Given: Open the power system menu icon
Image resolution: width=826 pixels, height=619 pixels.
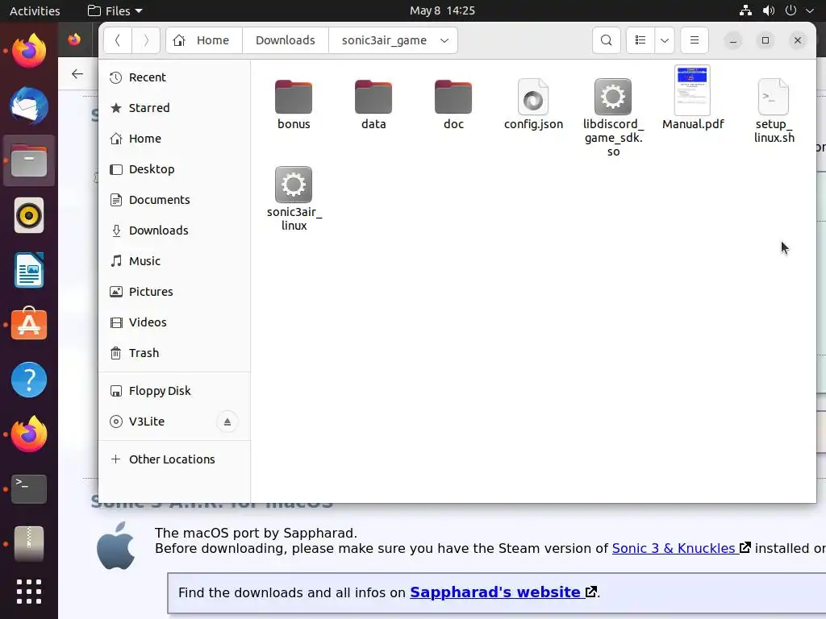Looking at the screenshot, I should pos(791,10).
